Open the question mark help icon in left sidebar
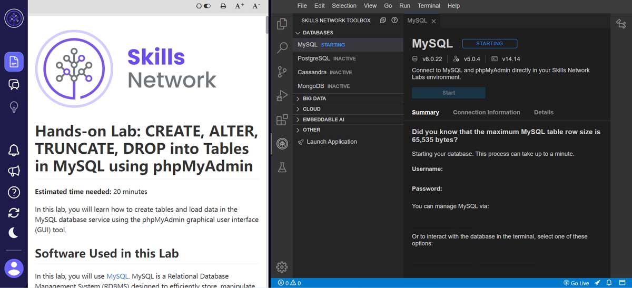 tap(14, 192)
